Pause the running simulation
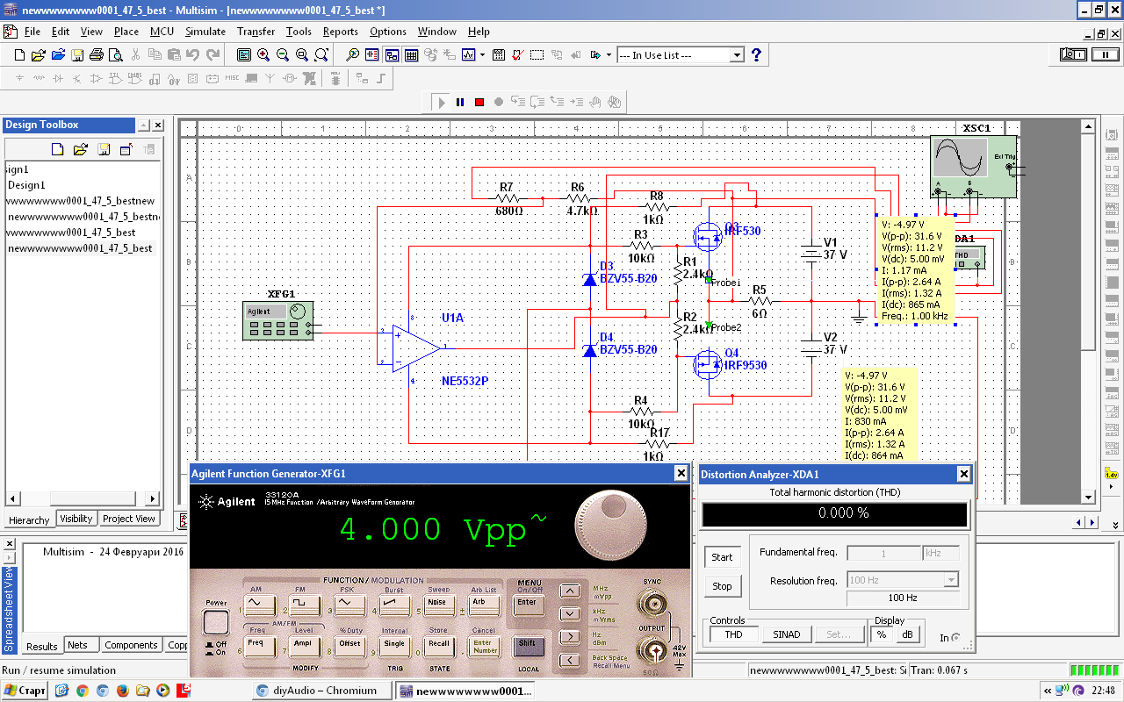Screen dimensions: 1124x702 click(x=460, y=102)
